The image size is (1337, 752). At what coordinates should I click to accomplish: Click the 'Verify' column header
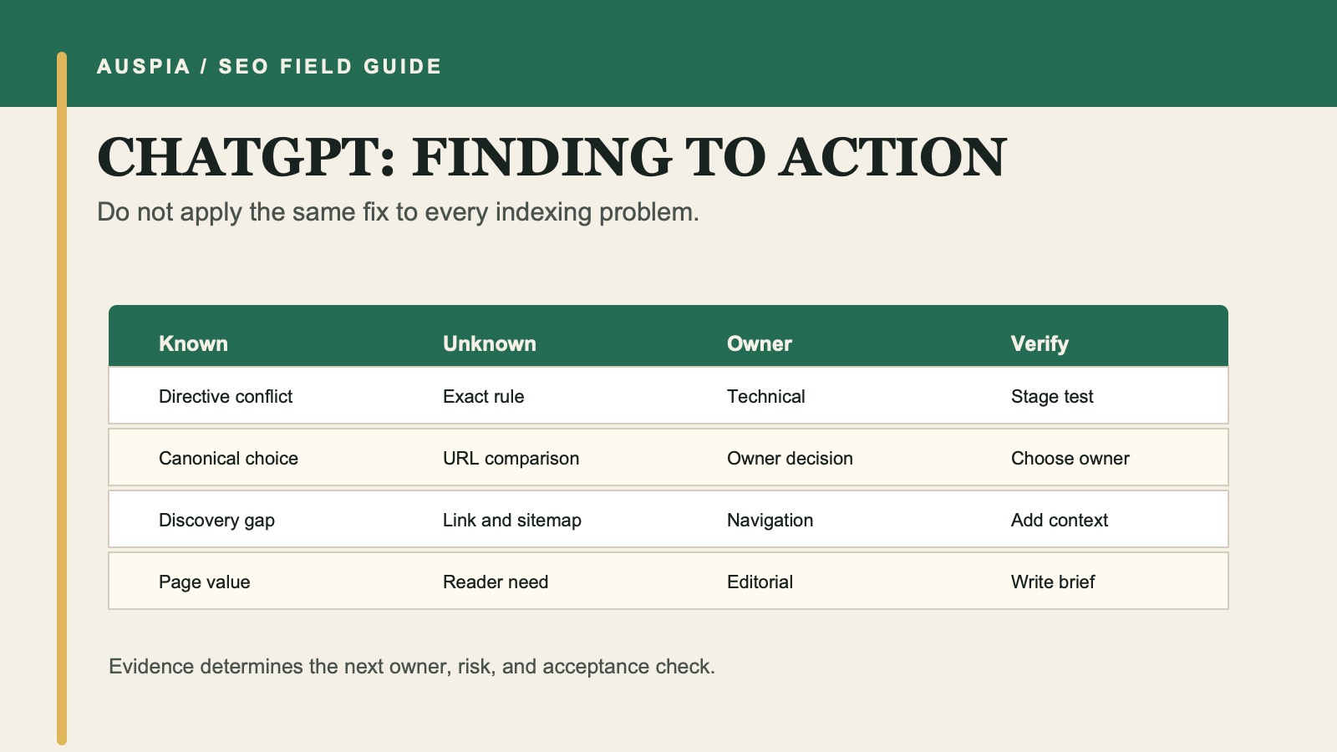[x=1040, y=343]
